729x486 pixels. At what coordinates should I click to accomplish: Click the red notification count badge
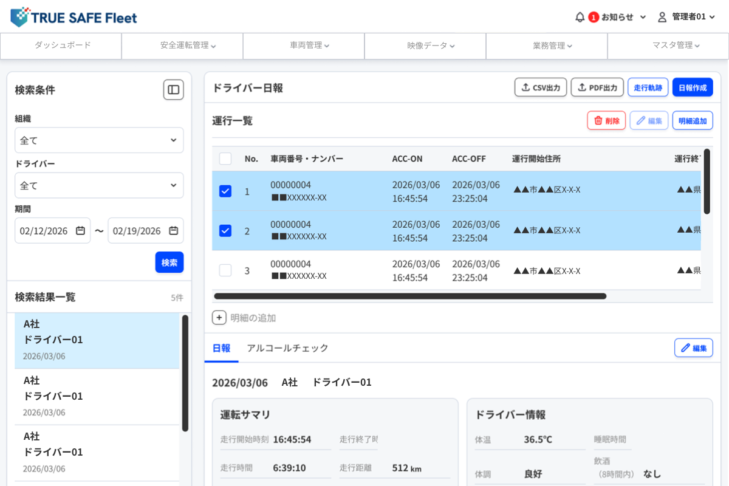click(594, 17)
